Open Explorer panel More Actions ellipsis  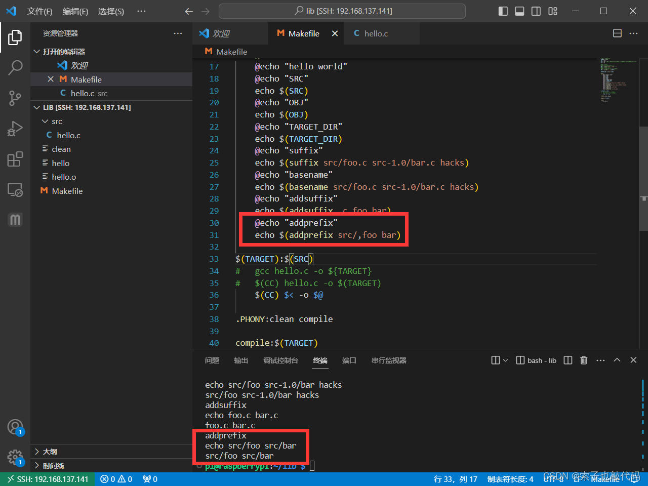pyautogui.click(x=178, y=33)
